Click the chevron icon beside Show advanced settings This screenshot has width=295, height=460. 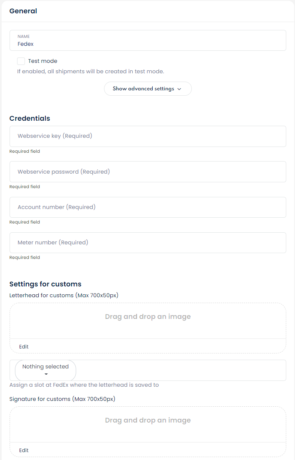[179, 89]
